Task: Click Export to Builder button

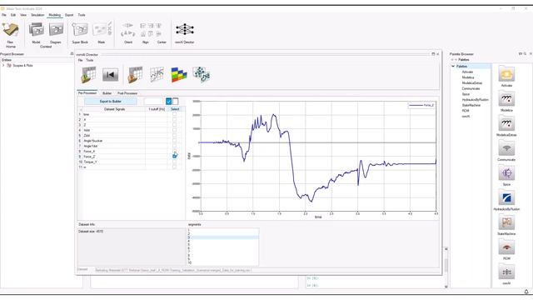Action: click(x=111, y=102)
